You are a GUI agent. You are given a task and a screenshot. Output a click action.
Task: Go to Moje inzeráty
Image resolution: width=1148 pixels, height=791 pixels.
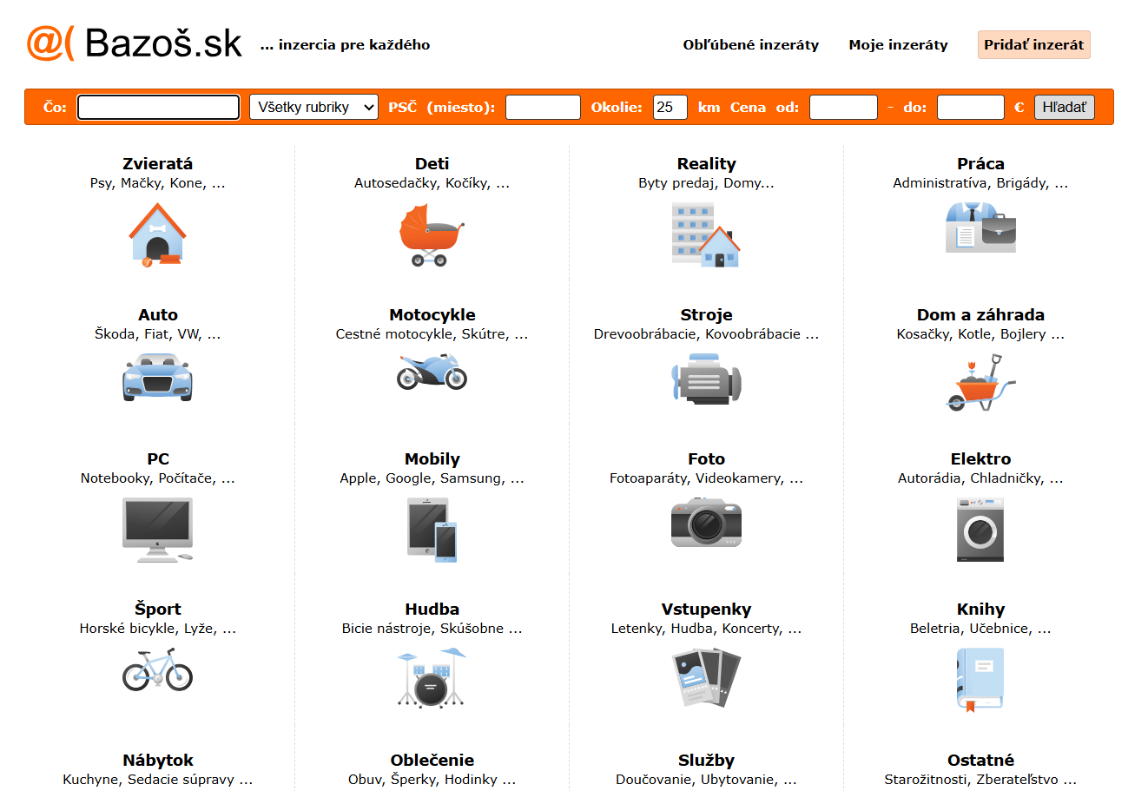tap(898, 45)
